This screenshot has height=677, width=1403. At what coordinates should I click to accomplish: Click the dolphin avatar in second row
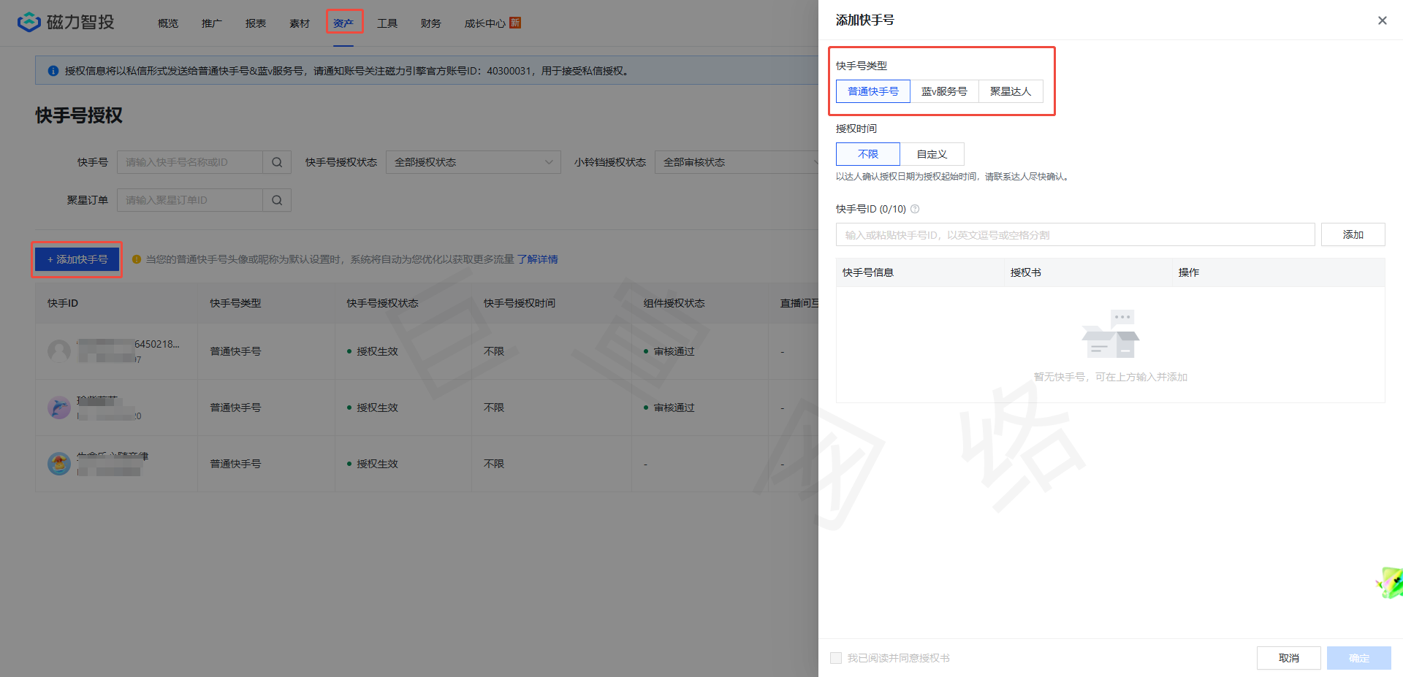click(59, 408)
